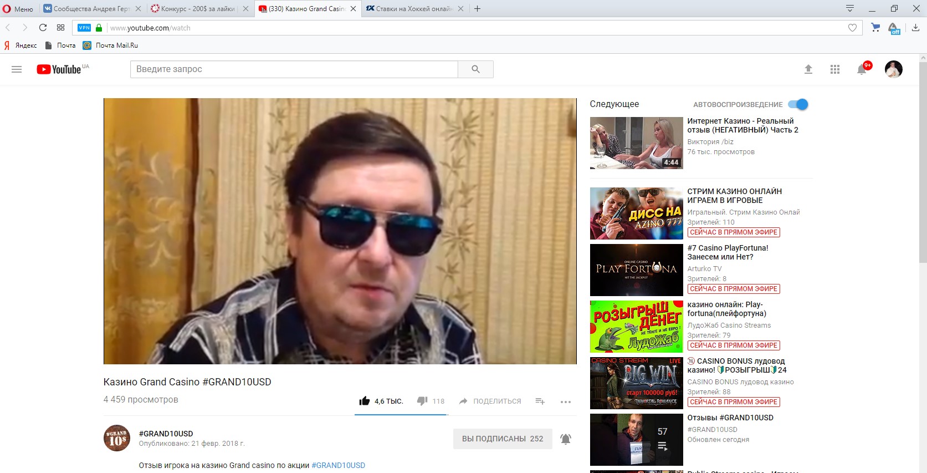Click the upload video icon
The image size is (927, 473).
[x=808, y=69]
